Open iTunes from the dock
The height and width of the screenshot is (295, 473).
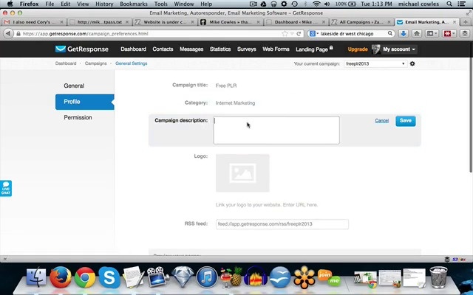207,277
